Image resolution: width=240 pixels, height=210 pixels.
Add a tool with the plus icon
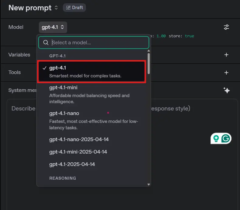[x=226, y=73]
